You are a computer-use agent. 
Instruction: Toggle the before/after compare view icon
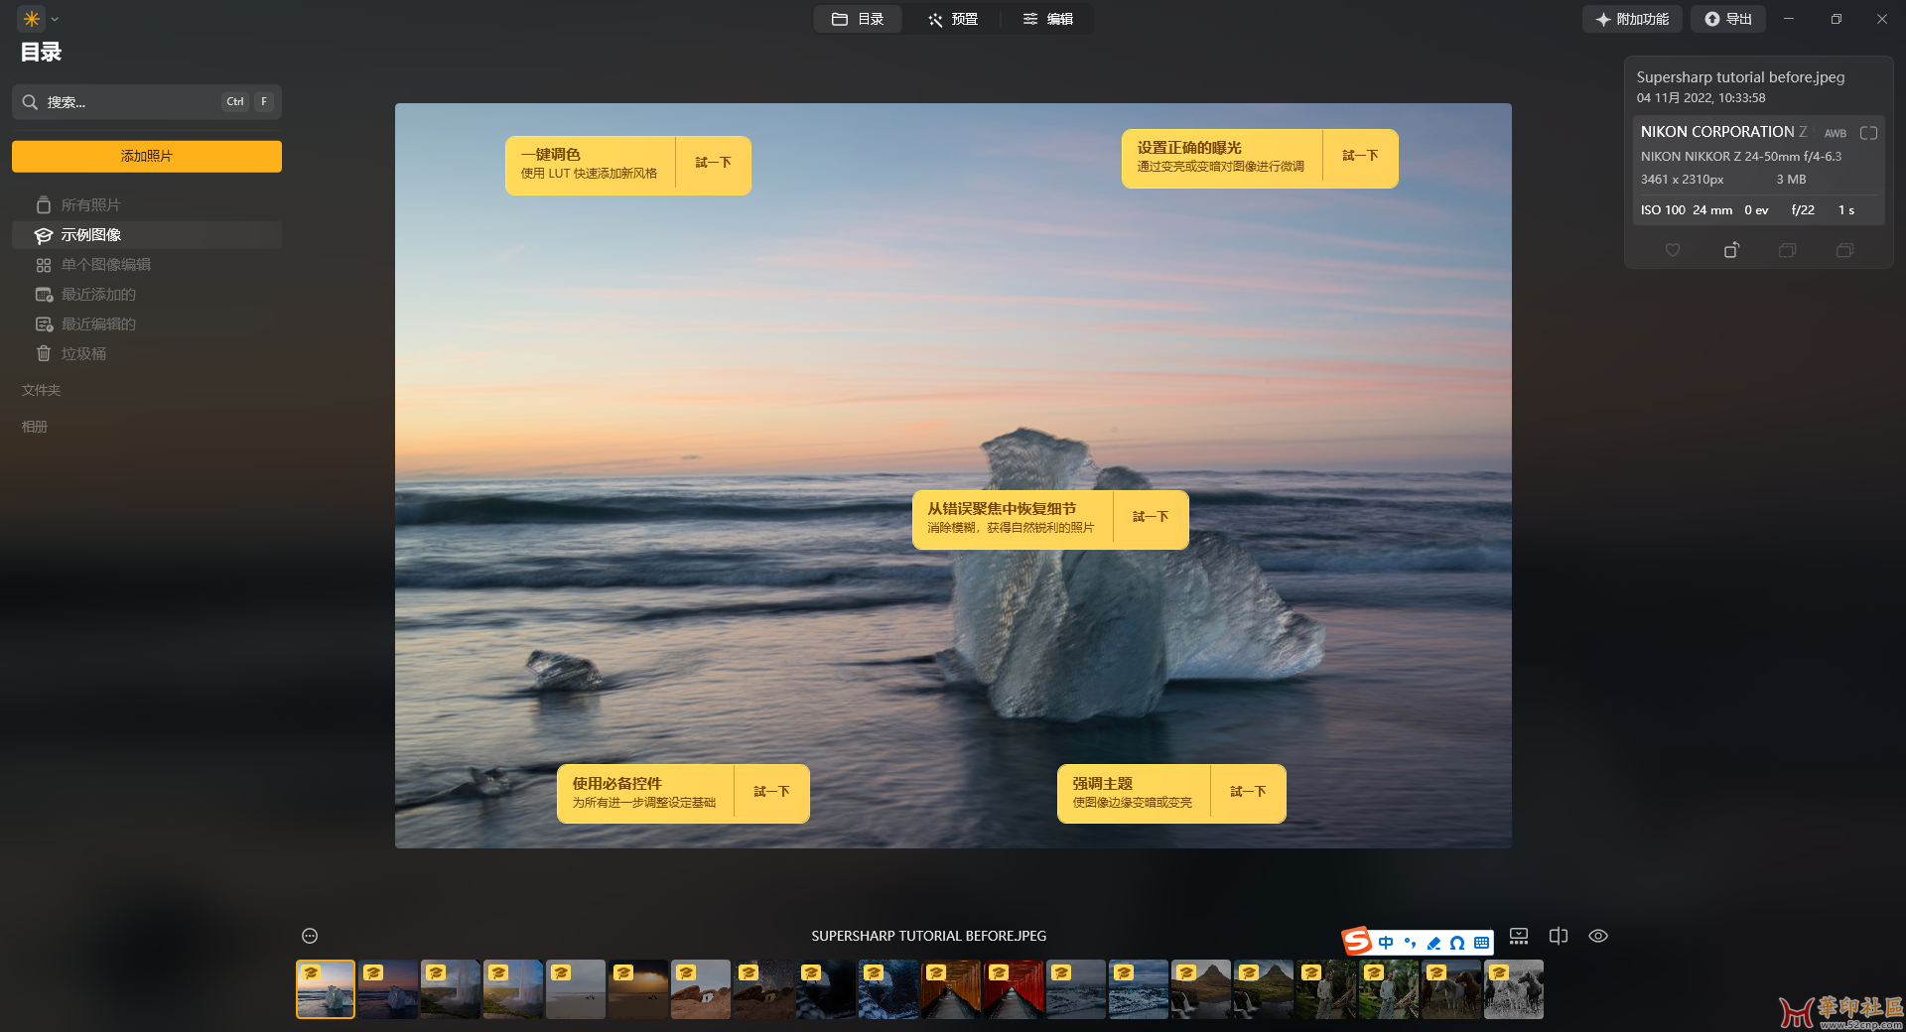[x=1559, y=936]
